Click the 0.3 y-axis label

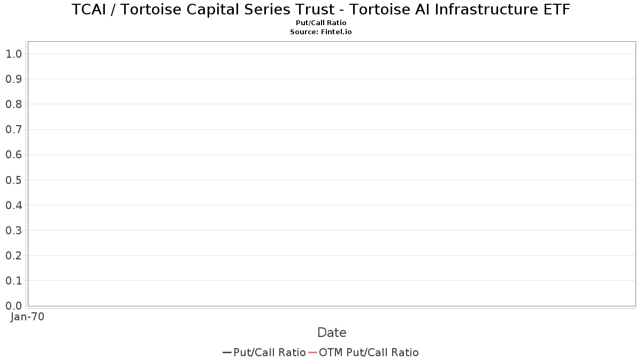coord(13,231)
